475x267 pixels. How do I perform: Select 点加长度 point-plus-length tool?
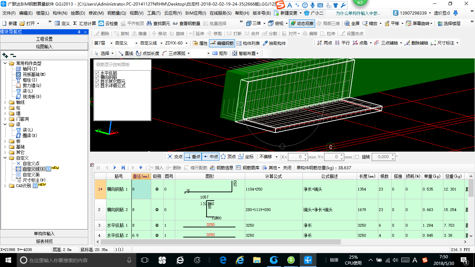pos(147,53)
